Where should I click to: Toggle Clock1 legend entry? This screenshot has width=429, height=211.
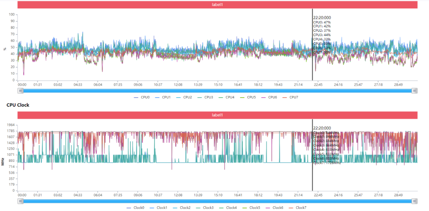[x=158, y=208]
